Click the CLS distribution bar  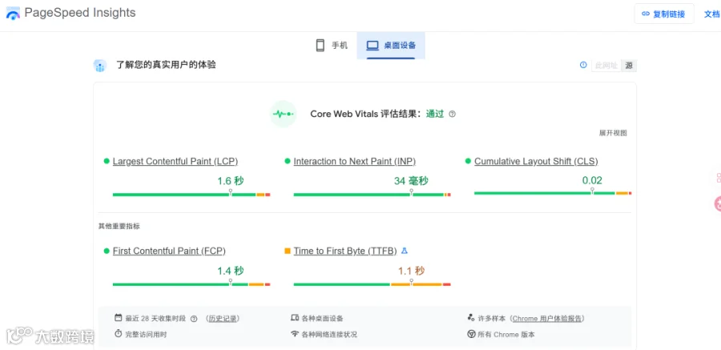click(x=553, y=193)
